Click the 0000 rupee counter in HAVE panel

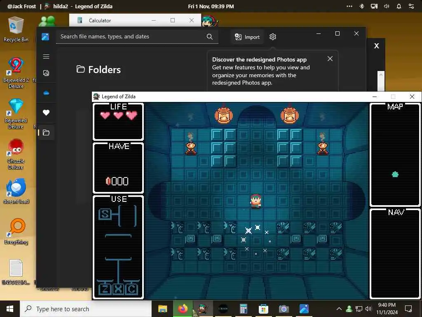coord(117,181)
